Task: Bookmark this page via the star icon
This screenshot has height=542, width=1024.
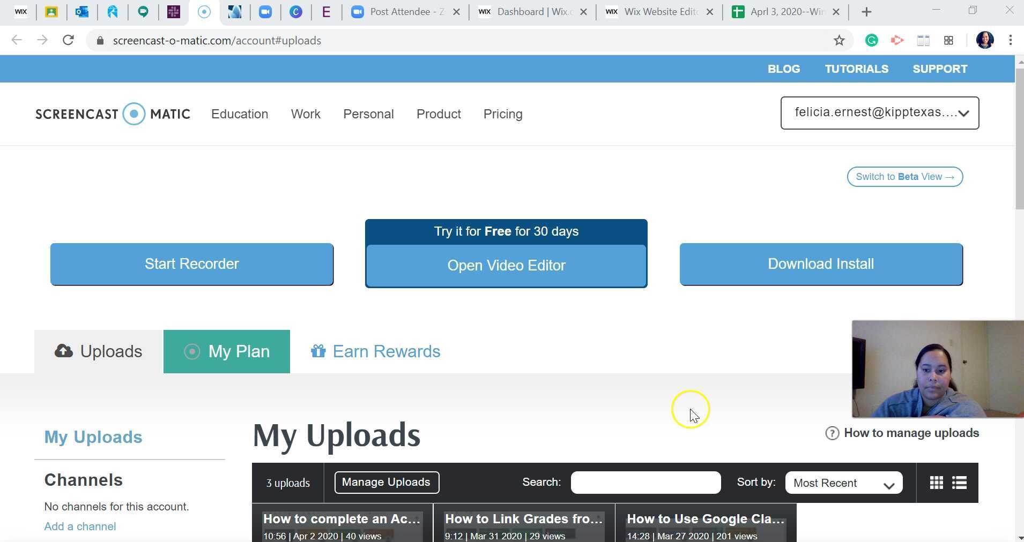Action: coord(839,40)
